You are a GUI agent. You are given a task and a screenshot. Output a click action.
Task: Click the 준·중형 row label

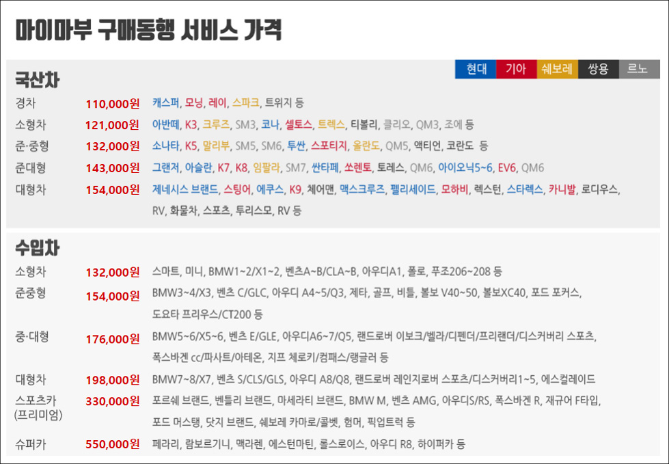click(32, 146)
